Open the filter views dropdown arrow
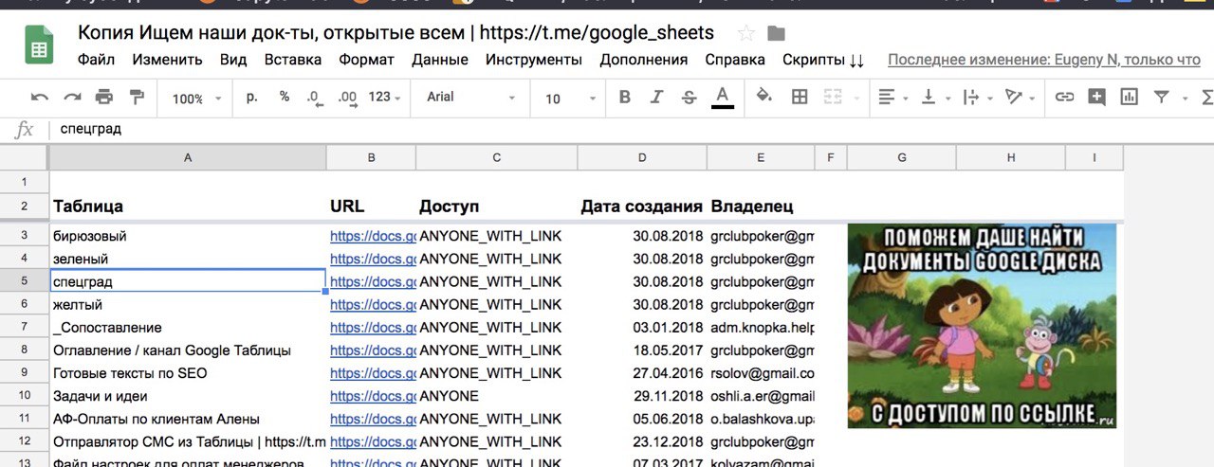 (x=1185, y=98)
